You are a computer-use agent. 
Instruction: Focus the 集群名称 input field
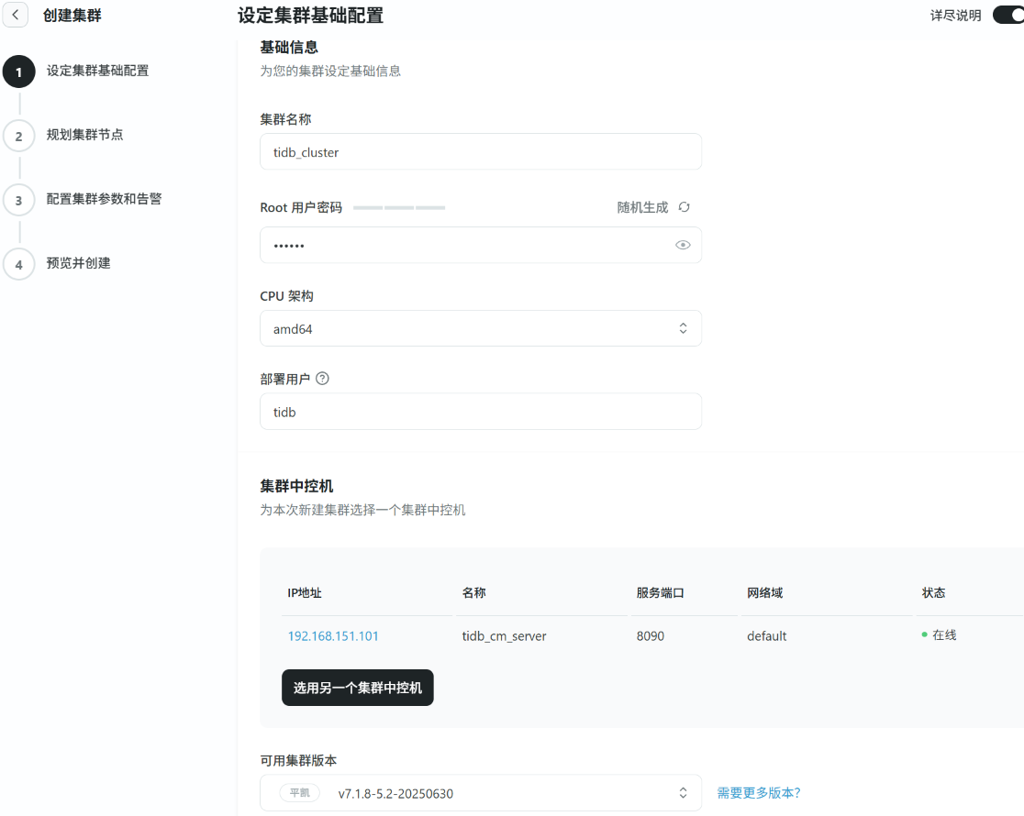coord(481,152)
